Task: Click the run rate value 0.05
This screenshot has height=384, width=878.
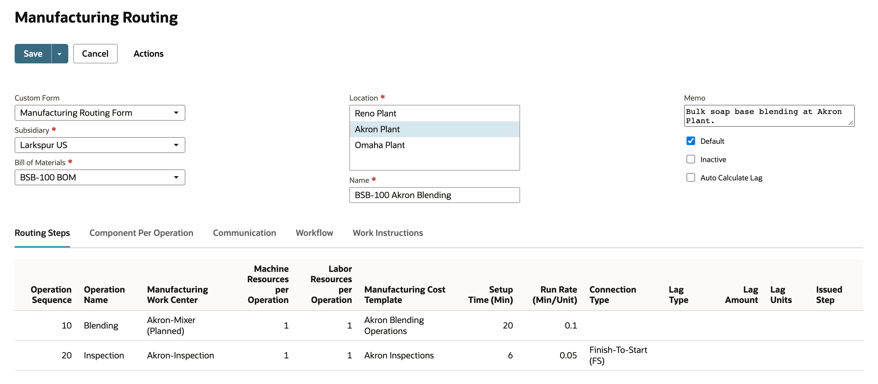Action: [x=568, y=356]
